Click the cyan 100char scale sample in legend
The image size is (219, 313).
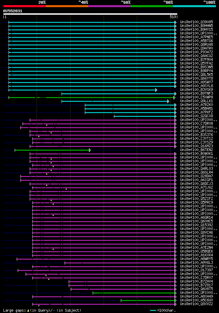click(x=153, y=310)
